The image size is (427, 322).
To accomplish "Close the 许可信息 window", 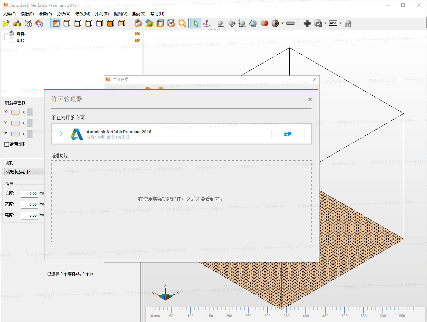I will point(314,80).
